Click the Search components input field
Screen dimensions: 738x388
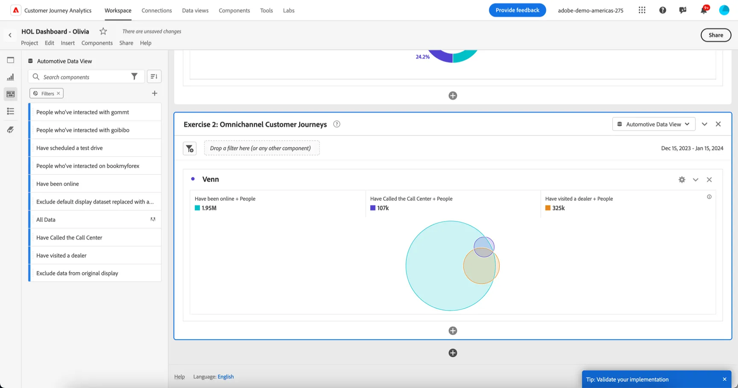[x=85, y=76]
